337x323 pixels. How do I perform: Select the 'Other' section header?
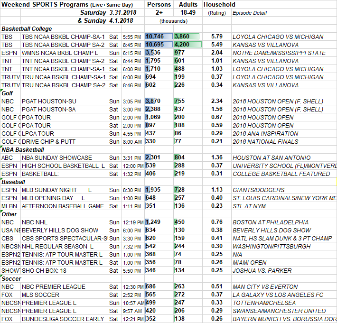pos(9,214)
